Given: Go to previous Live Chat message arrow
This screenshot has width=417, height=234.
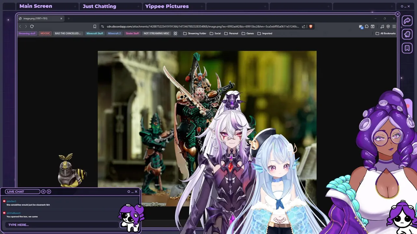Looking at the screenshot, I should coord(43,191).
